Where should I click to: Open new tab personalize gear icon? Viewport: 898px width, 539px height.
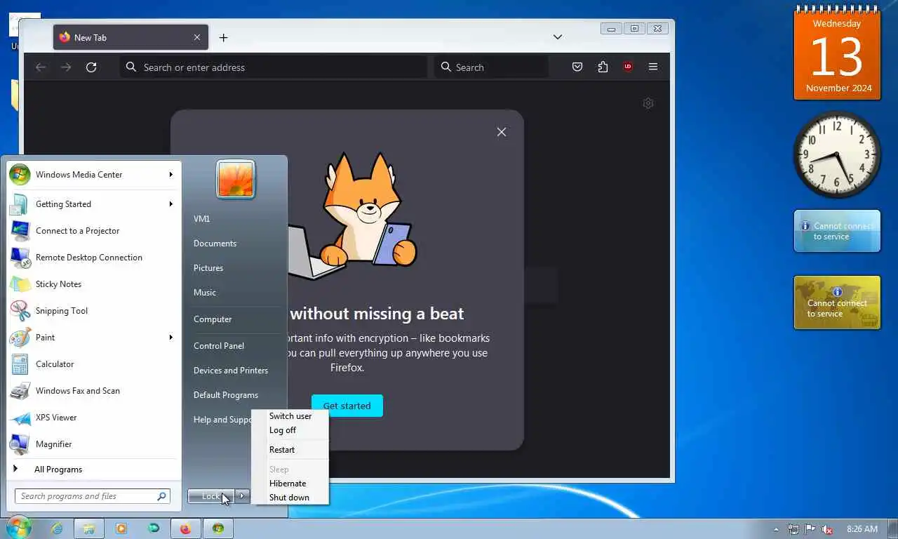tap(648, 104)
